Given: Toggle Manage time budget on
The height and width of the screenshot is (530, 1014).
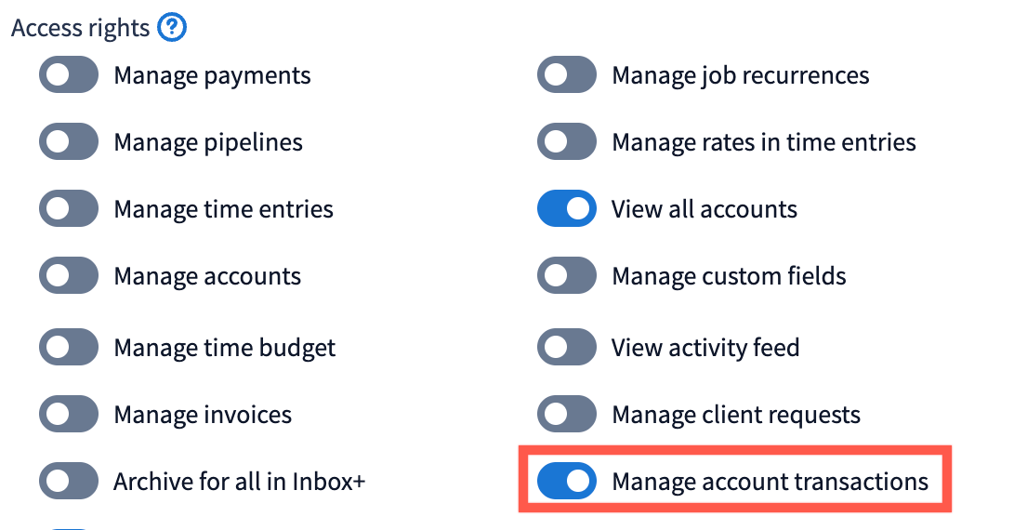Looking at the screenshot, I should coord(69,348).
